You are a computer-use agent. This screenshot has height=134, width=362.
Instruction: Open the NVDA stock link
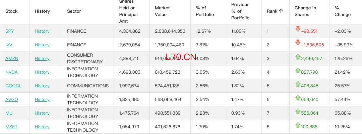[x=11, y=72]
